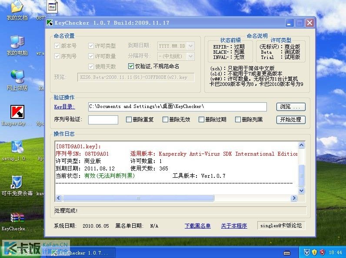Click the log scroll down arrow
The image size is (346, 258).
pos(301,190)
